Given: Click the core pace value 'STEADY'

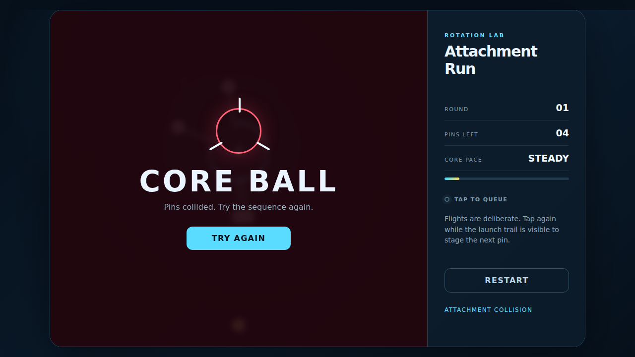Looking at the screenshot, I should 548,158.
